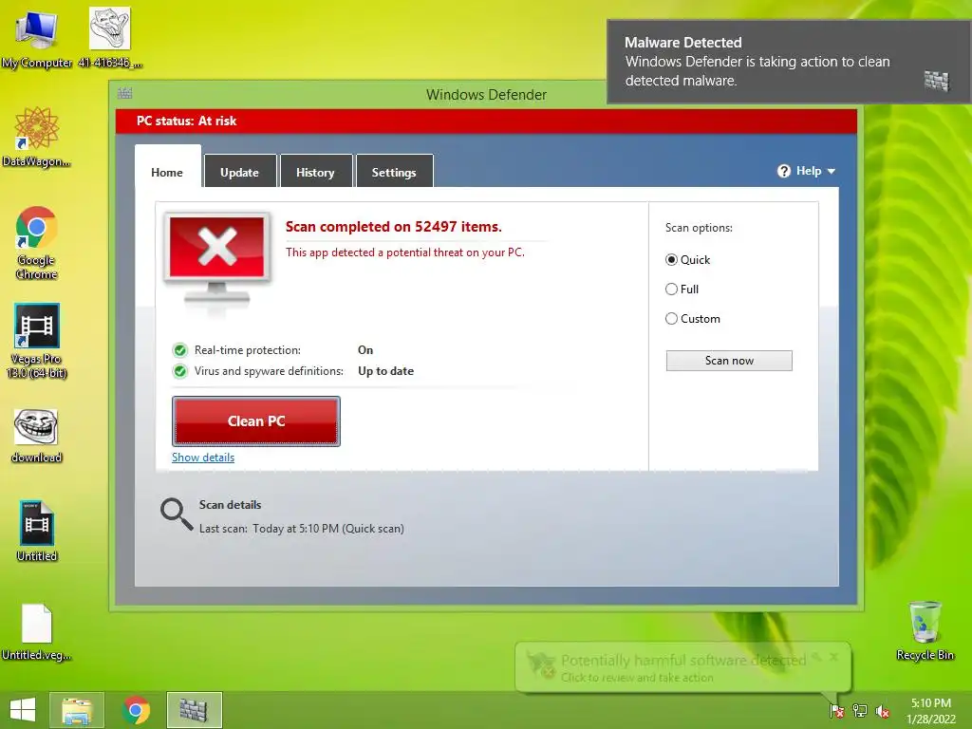Screen dimensions: 972x729
Task: Switch to the Update tab
Action: [x=240, y=171]
